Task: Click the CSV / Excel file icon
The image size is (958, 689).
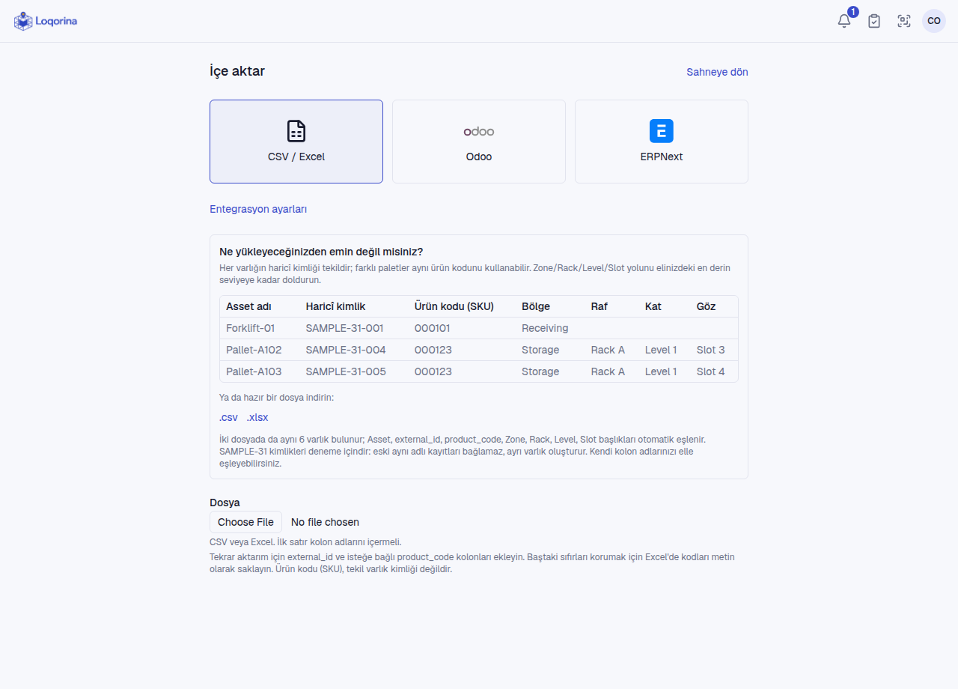Action: click(x=296, y=131)
